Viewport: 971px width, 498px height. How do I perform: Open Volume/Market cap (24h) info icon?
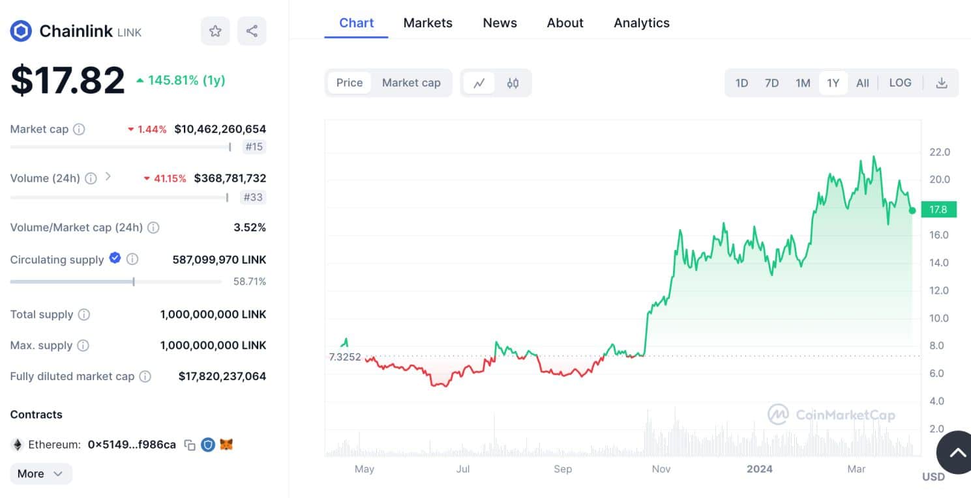pyautogui.click(x=153, y=227)
